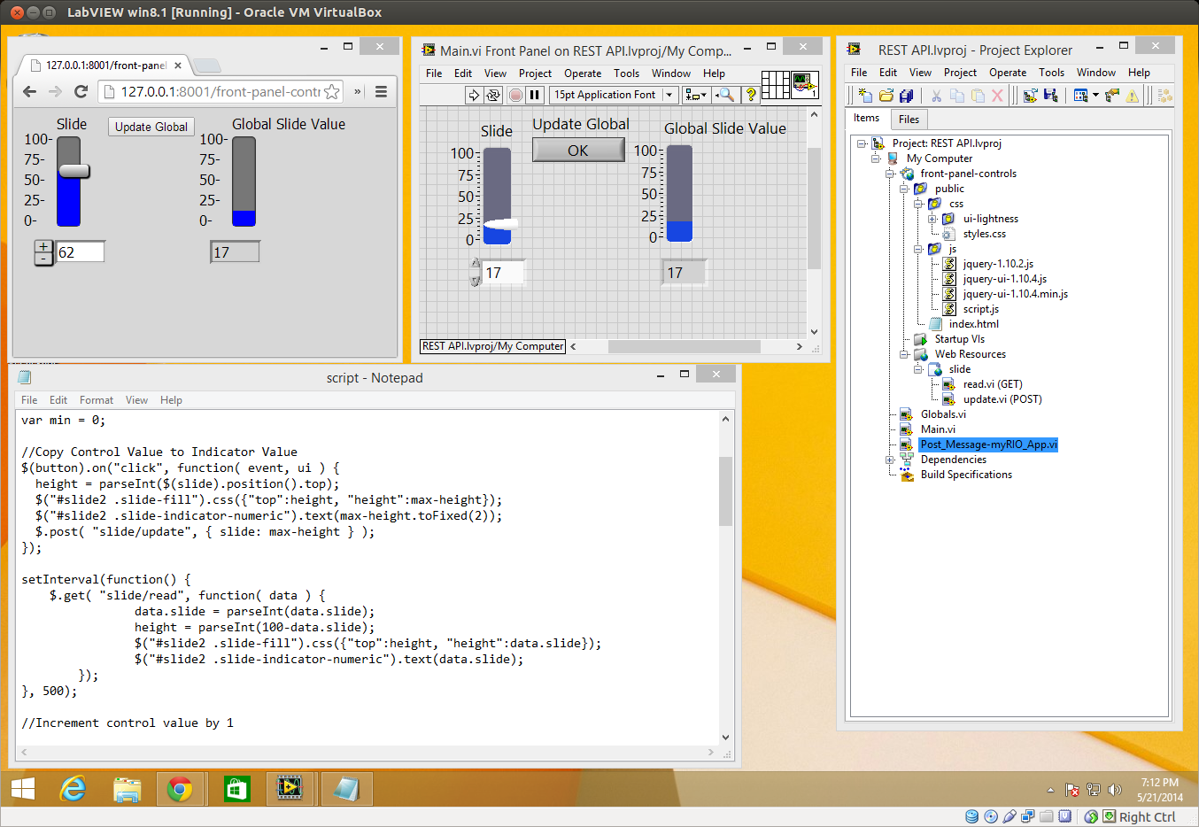Open the Operate menu in Main.vi

coord(582,73)
